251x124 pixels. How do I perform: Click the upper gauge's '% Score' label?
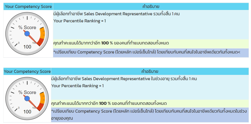point(27,27)
